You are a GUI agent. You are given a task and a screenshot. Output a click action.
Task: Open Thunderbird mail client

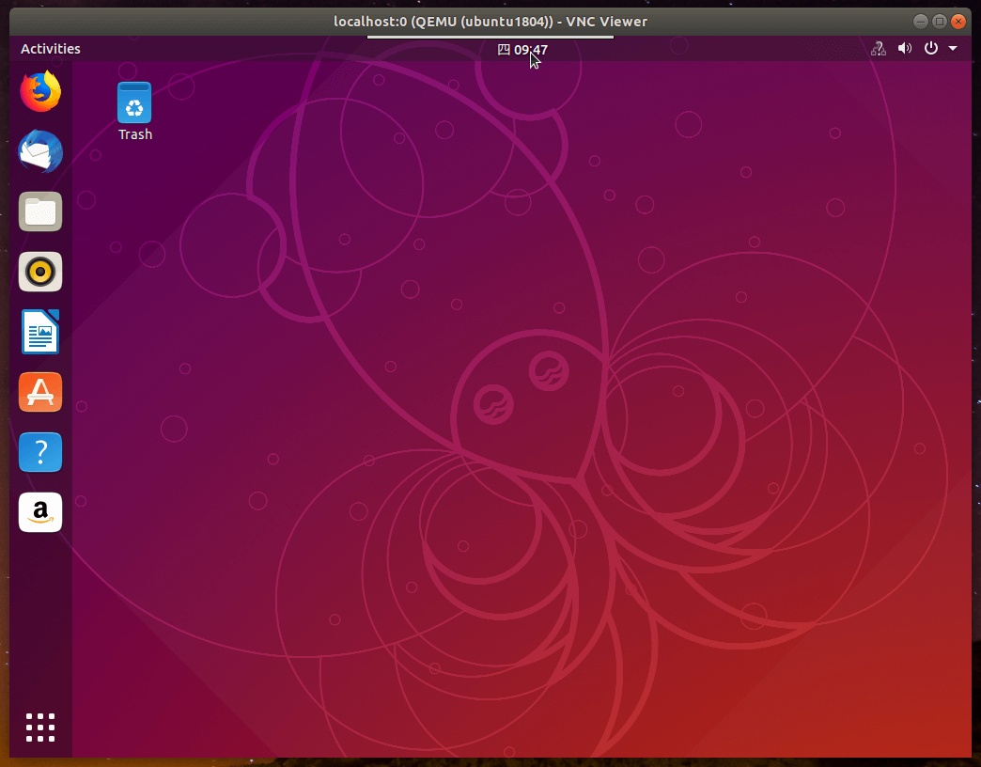(x=40, y=151)
